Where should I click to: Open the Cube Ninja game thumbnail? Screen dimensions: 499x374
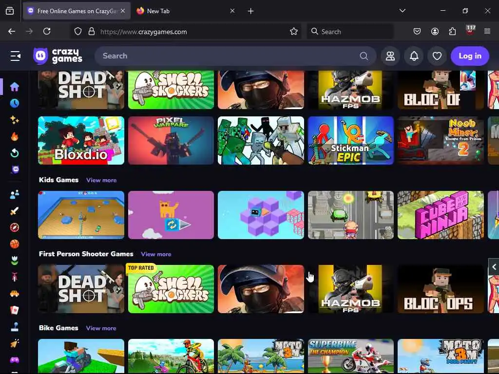441,215
